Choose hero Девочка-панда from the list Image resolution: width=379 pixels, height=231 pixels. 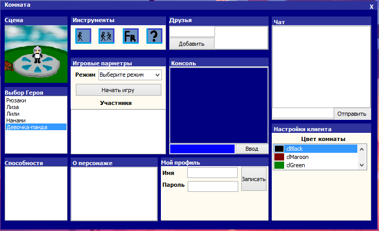point(36,127)
